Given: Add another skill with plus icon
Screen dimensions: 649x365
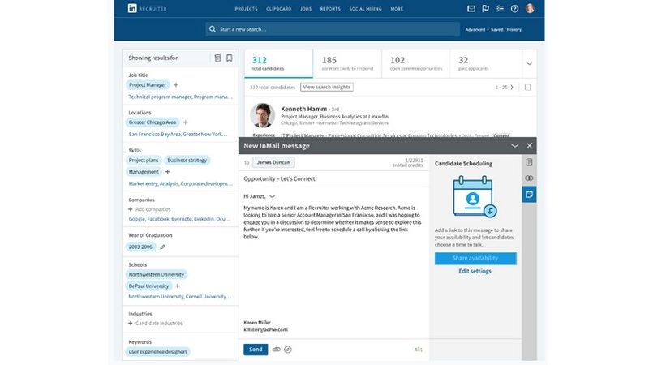Looking at the screenshot, I should click(x=167, y=172).
